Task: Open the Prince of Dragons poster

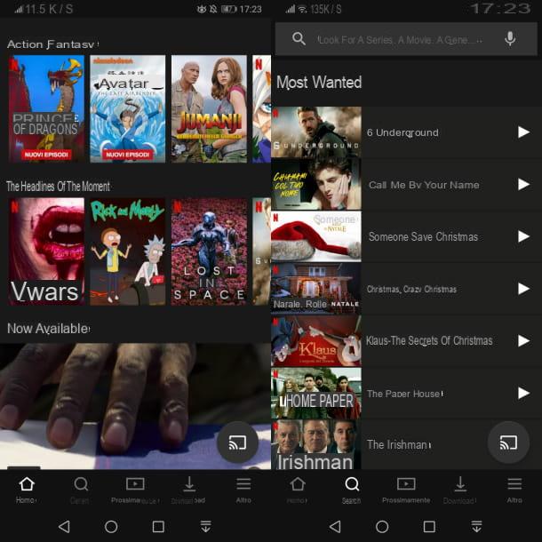Action: coord(46,109)
